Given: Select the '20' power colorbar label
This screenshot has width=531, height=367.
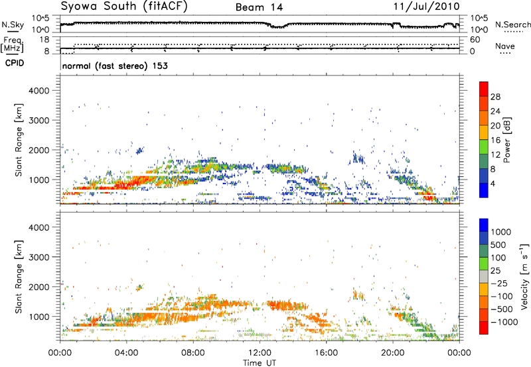Looking at the screenshot, I should [x=495, y=126].
